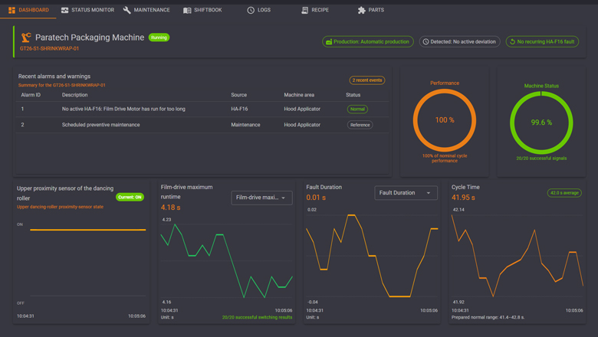Click the Dashboard grid icon
This screenshot has height=337, width=598.
coord(11,10)
